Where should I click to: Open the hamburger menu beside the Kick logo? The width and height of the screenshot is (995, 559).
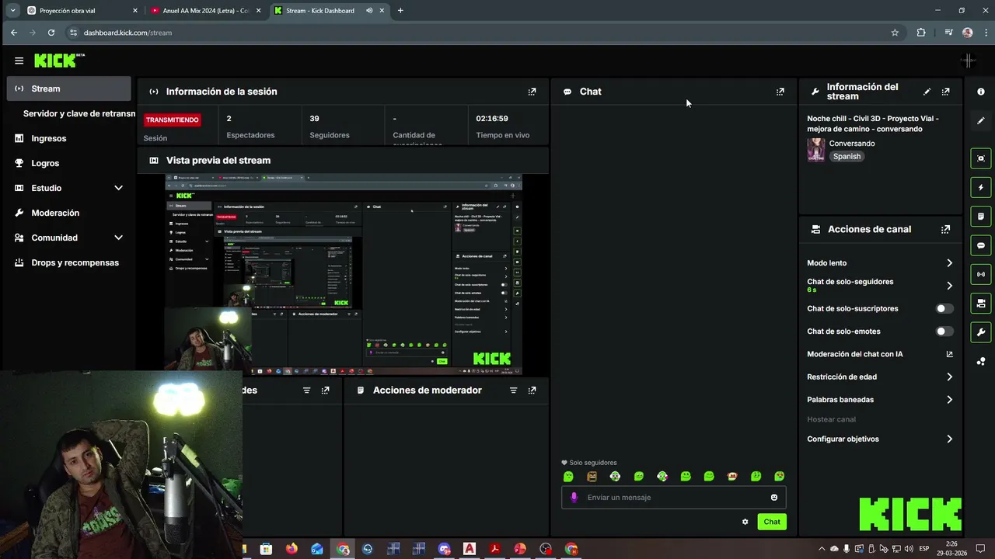pyautogui.click(x=19, y=61)
